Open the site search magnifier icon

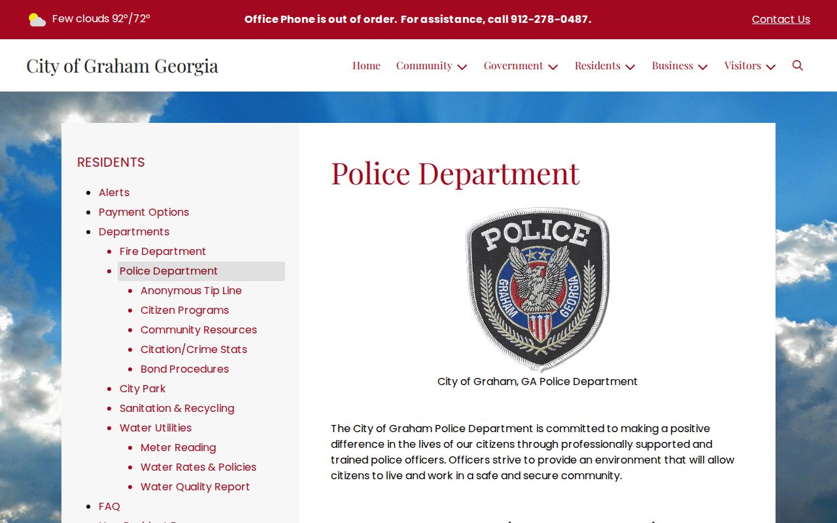click(x=797, y=65)
